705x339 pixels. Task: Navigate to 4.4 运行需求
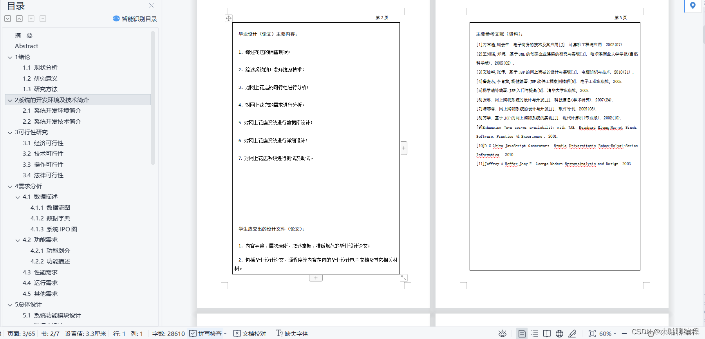40,283
